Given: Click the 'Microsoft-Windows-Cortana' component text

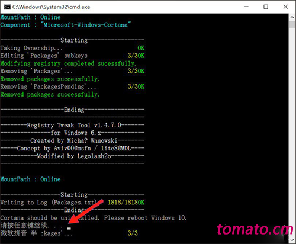Looking at the screenshot, I should coord(85,25).
